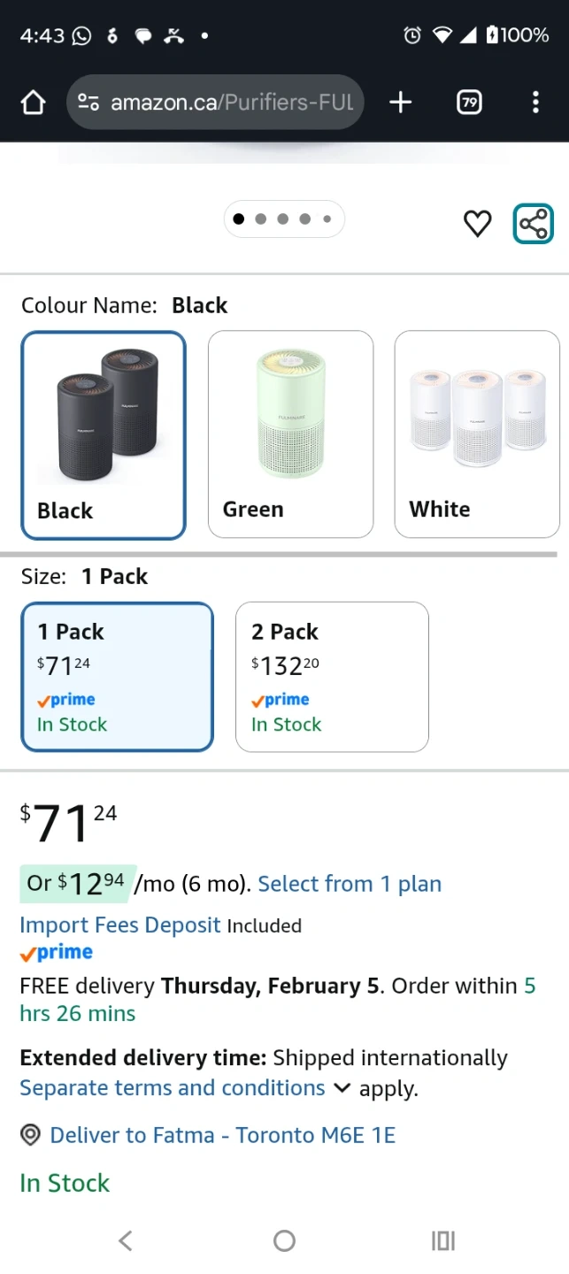Open Chrome's three-dot menu

[534, 103]
